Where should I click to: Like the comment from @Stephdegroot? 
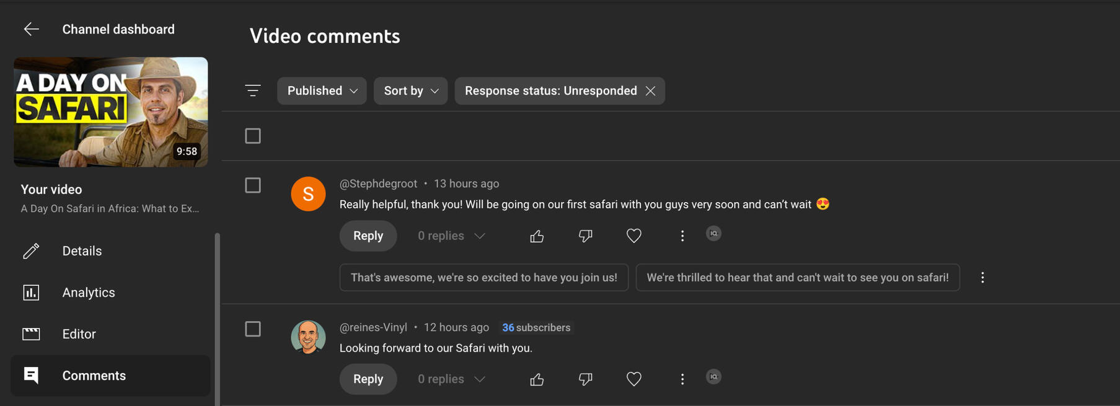(537, 236)
